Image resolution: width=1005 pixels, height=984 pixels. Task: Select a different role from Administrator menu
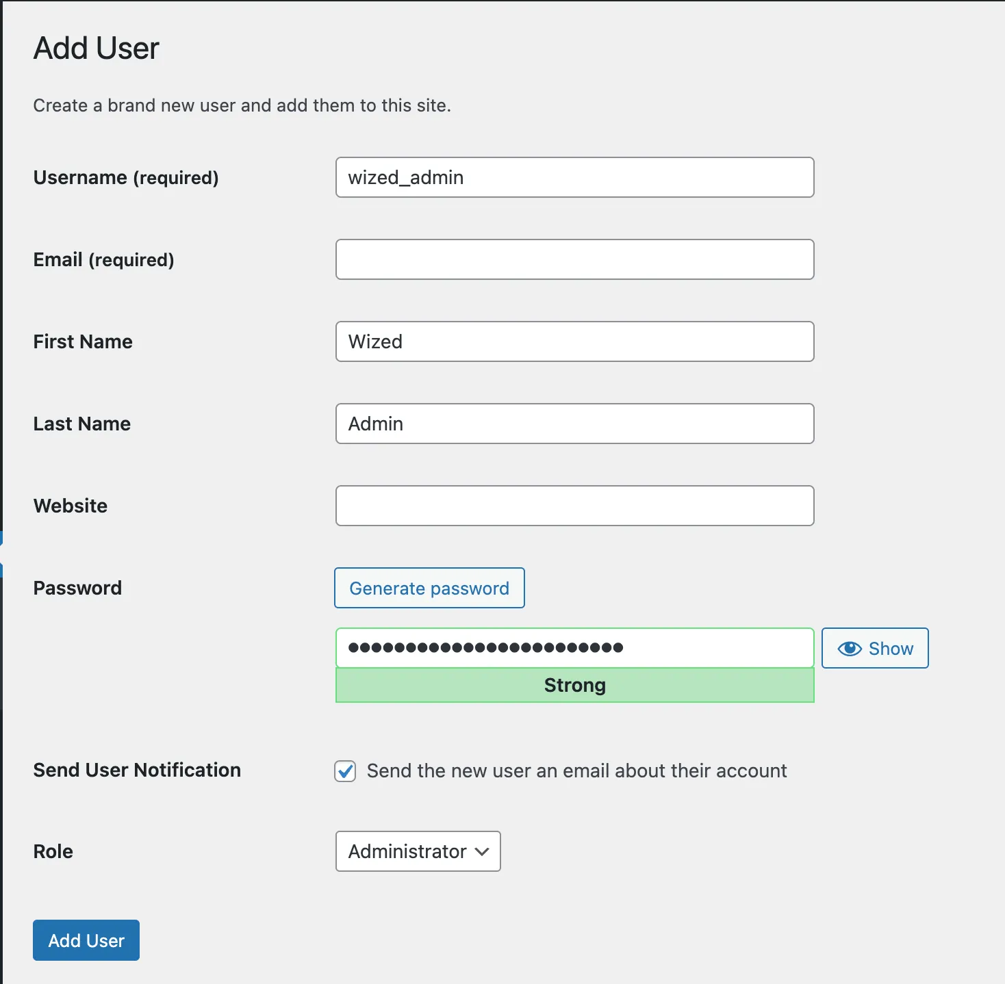pos(418,851)
